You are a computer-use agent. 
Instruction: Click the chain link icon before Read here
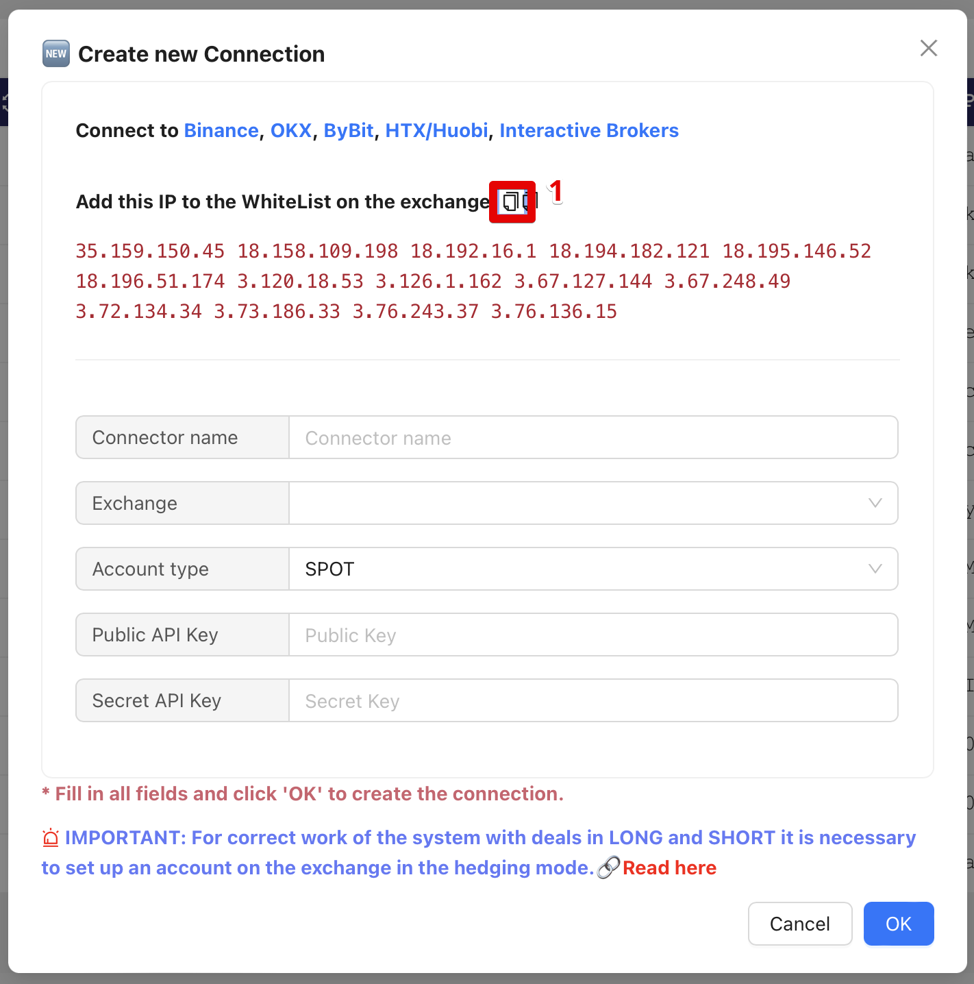(608, 868)
